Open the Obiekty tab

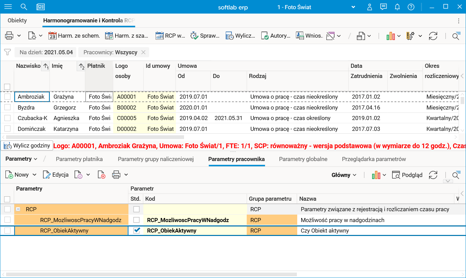pyautogui.click(x=17, y=20)
